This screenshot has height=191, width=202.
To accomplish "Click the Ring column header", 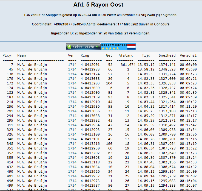I will pyautogui.click(x=85, y=55).
